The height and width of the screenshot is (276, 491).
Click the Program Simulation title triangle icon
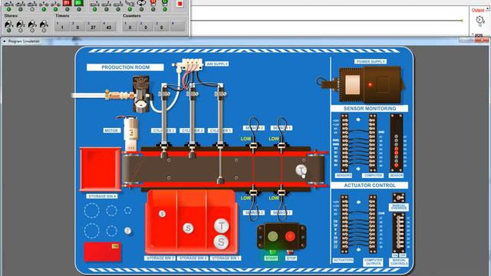[x=5, y=41]
